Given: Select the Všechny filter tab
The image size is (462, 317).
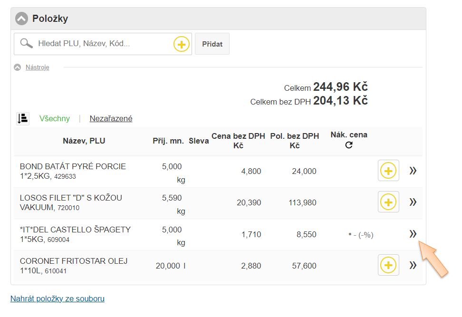Looking at the screenshot, I should (x=54, y=119).
